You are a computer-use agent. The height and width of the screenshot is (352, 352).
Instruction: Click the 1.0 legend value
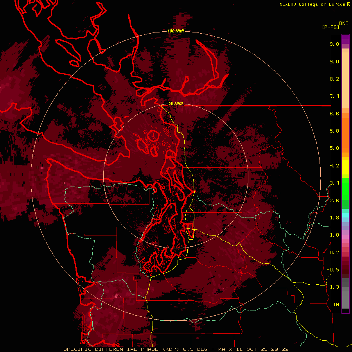334,235
